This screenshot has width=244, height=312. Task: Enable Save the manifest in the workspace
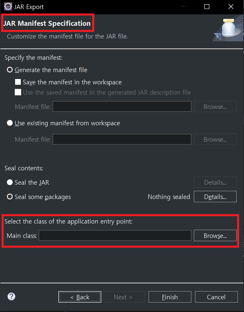coord(68,82)
